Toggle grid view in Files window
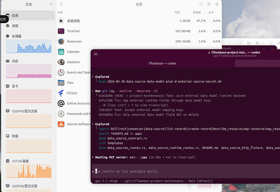Screen dimensions: 280x192 click(x=257, y=43)
